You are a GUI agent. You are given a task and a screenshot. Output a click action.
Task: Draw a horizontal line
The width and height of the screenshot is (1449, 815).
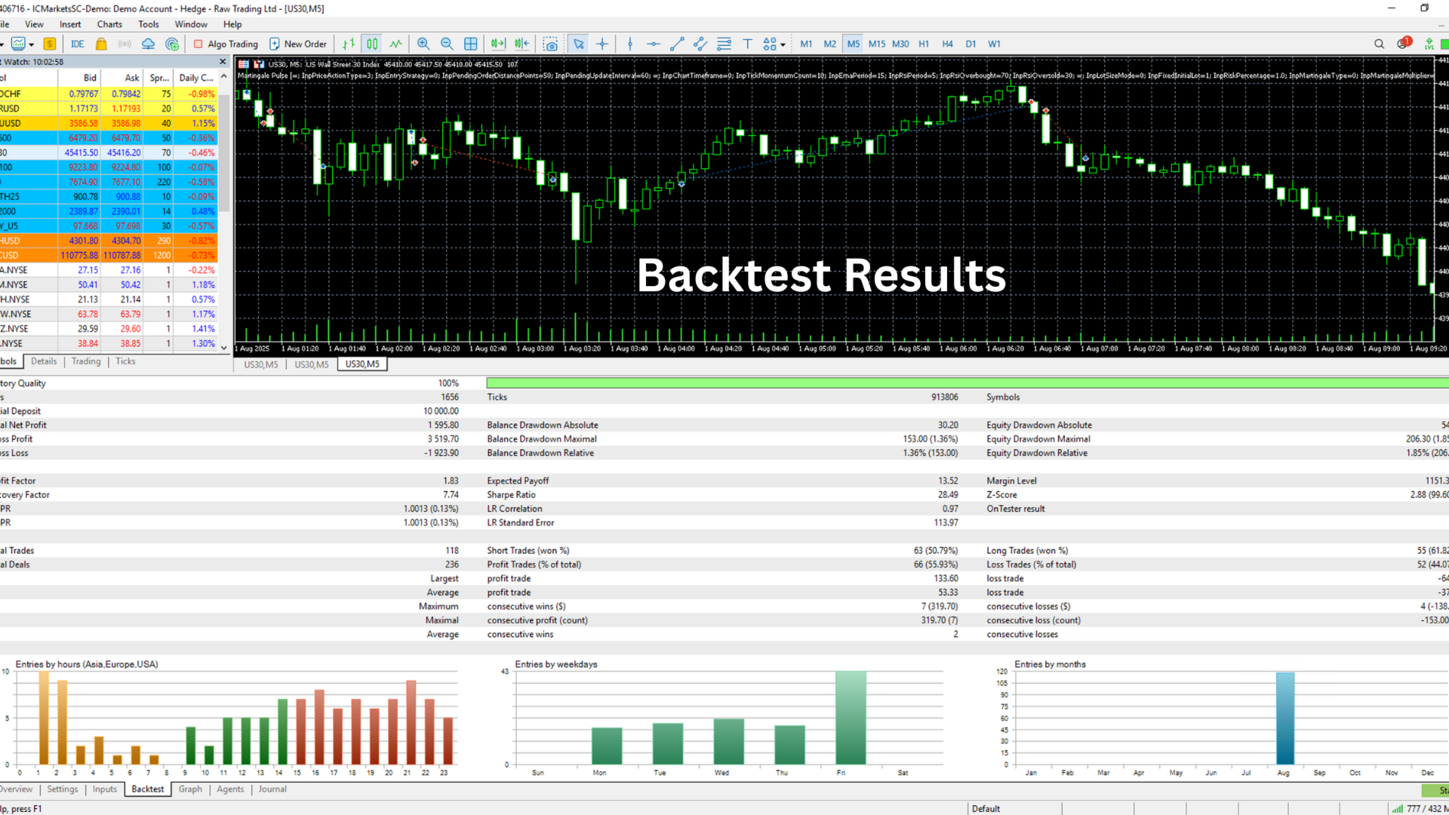coord(654,44)
